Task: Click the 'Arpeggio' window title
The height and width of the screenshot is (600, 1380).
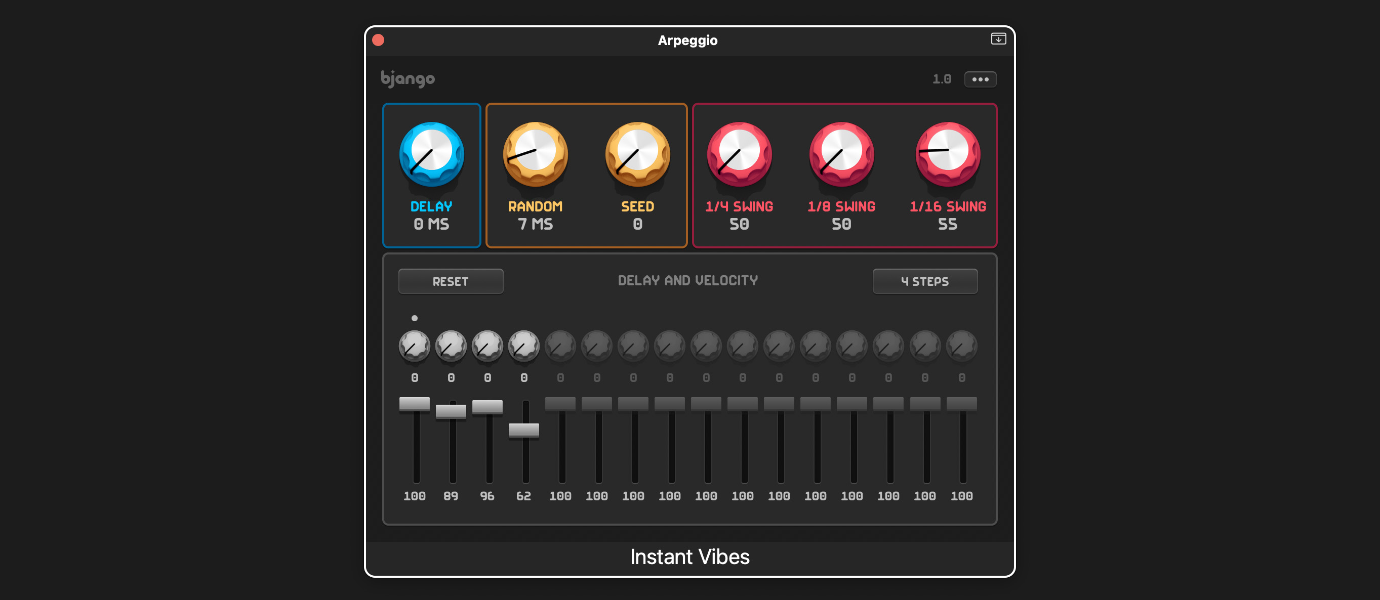Action: point(688,40)
